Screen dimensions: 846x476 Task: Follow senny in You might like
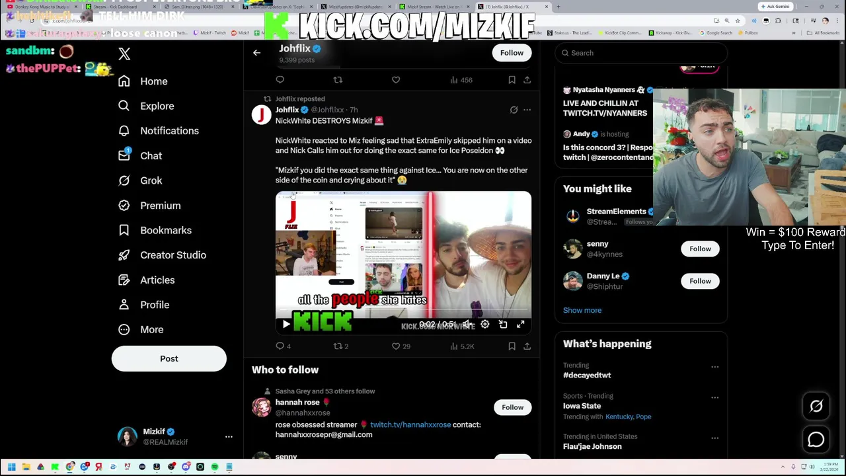[700, 249]
